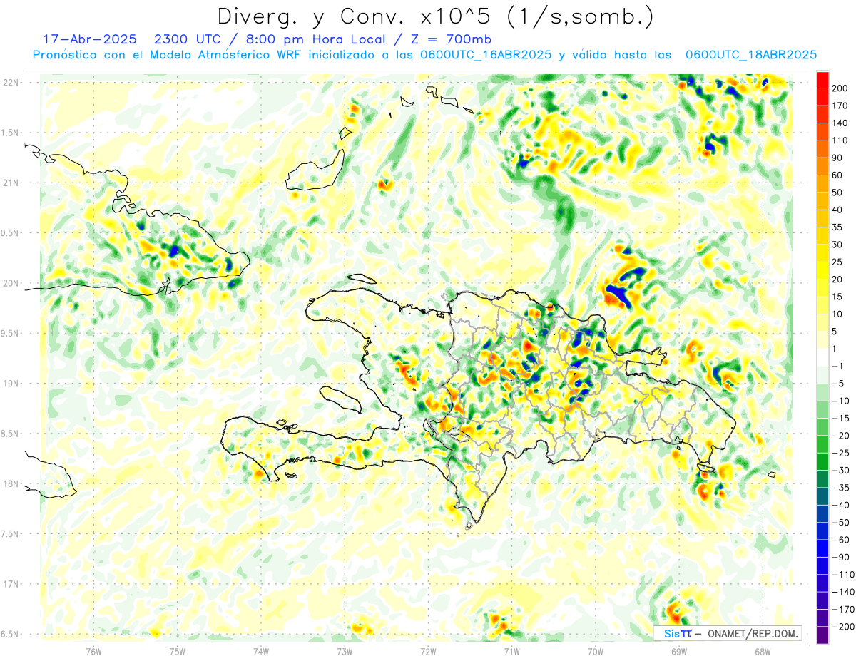Click the '19N' latitude axis label
The height and width of the screenshot is (661, 856).
click(x=10, y=384)
